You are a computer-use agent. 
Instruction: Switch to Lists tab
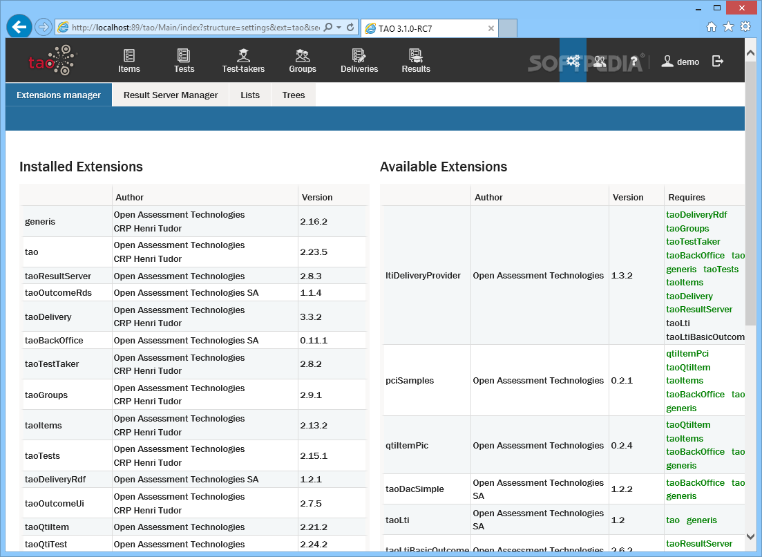pyautogui.click(x=250, y=95)
